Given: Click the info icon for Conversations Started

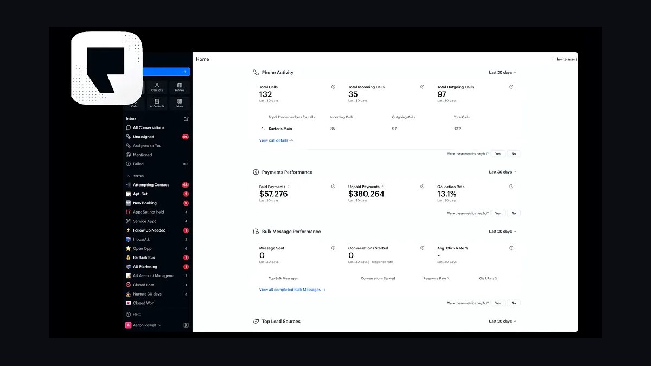Looking at the screenshot, I should click(423, 248).
